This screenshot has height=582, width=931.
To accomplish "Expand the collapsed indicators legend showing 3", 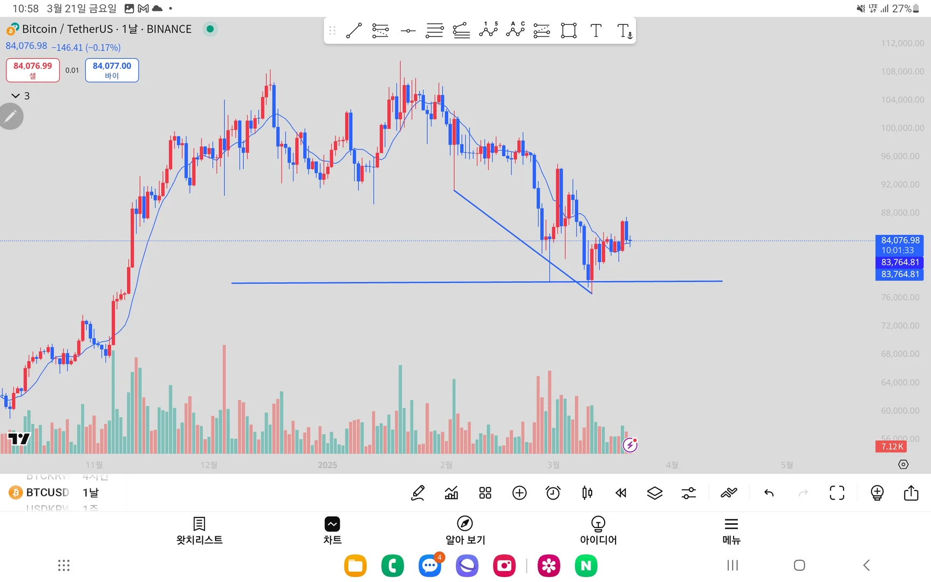I will click(20, 96).
